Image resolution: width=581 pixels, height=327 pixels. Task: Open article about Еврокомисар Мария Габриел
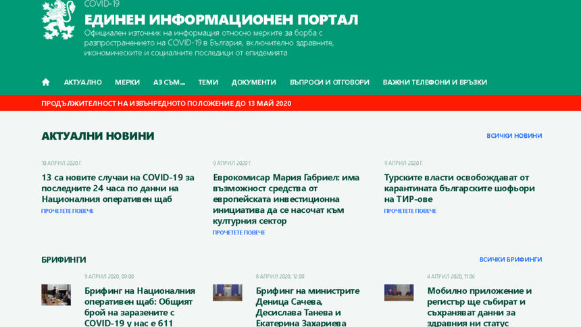[x=286, y=199]
